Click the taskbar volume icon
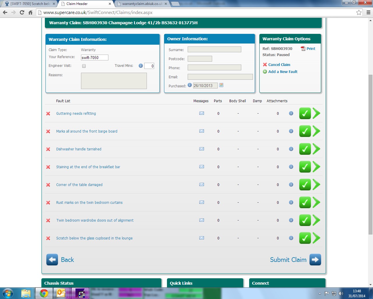The height and width of the screenshot is (299, 373). 341,293
